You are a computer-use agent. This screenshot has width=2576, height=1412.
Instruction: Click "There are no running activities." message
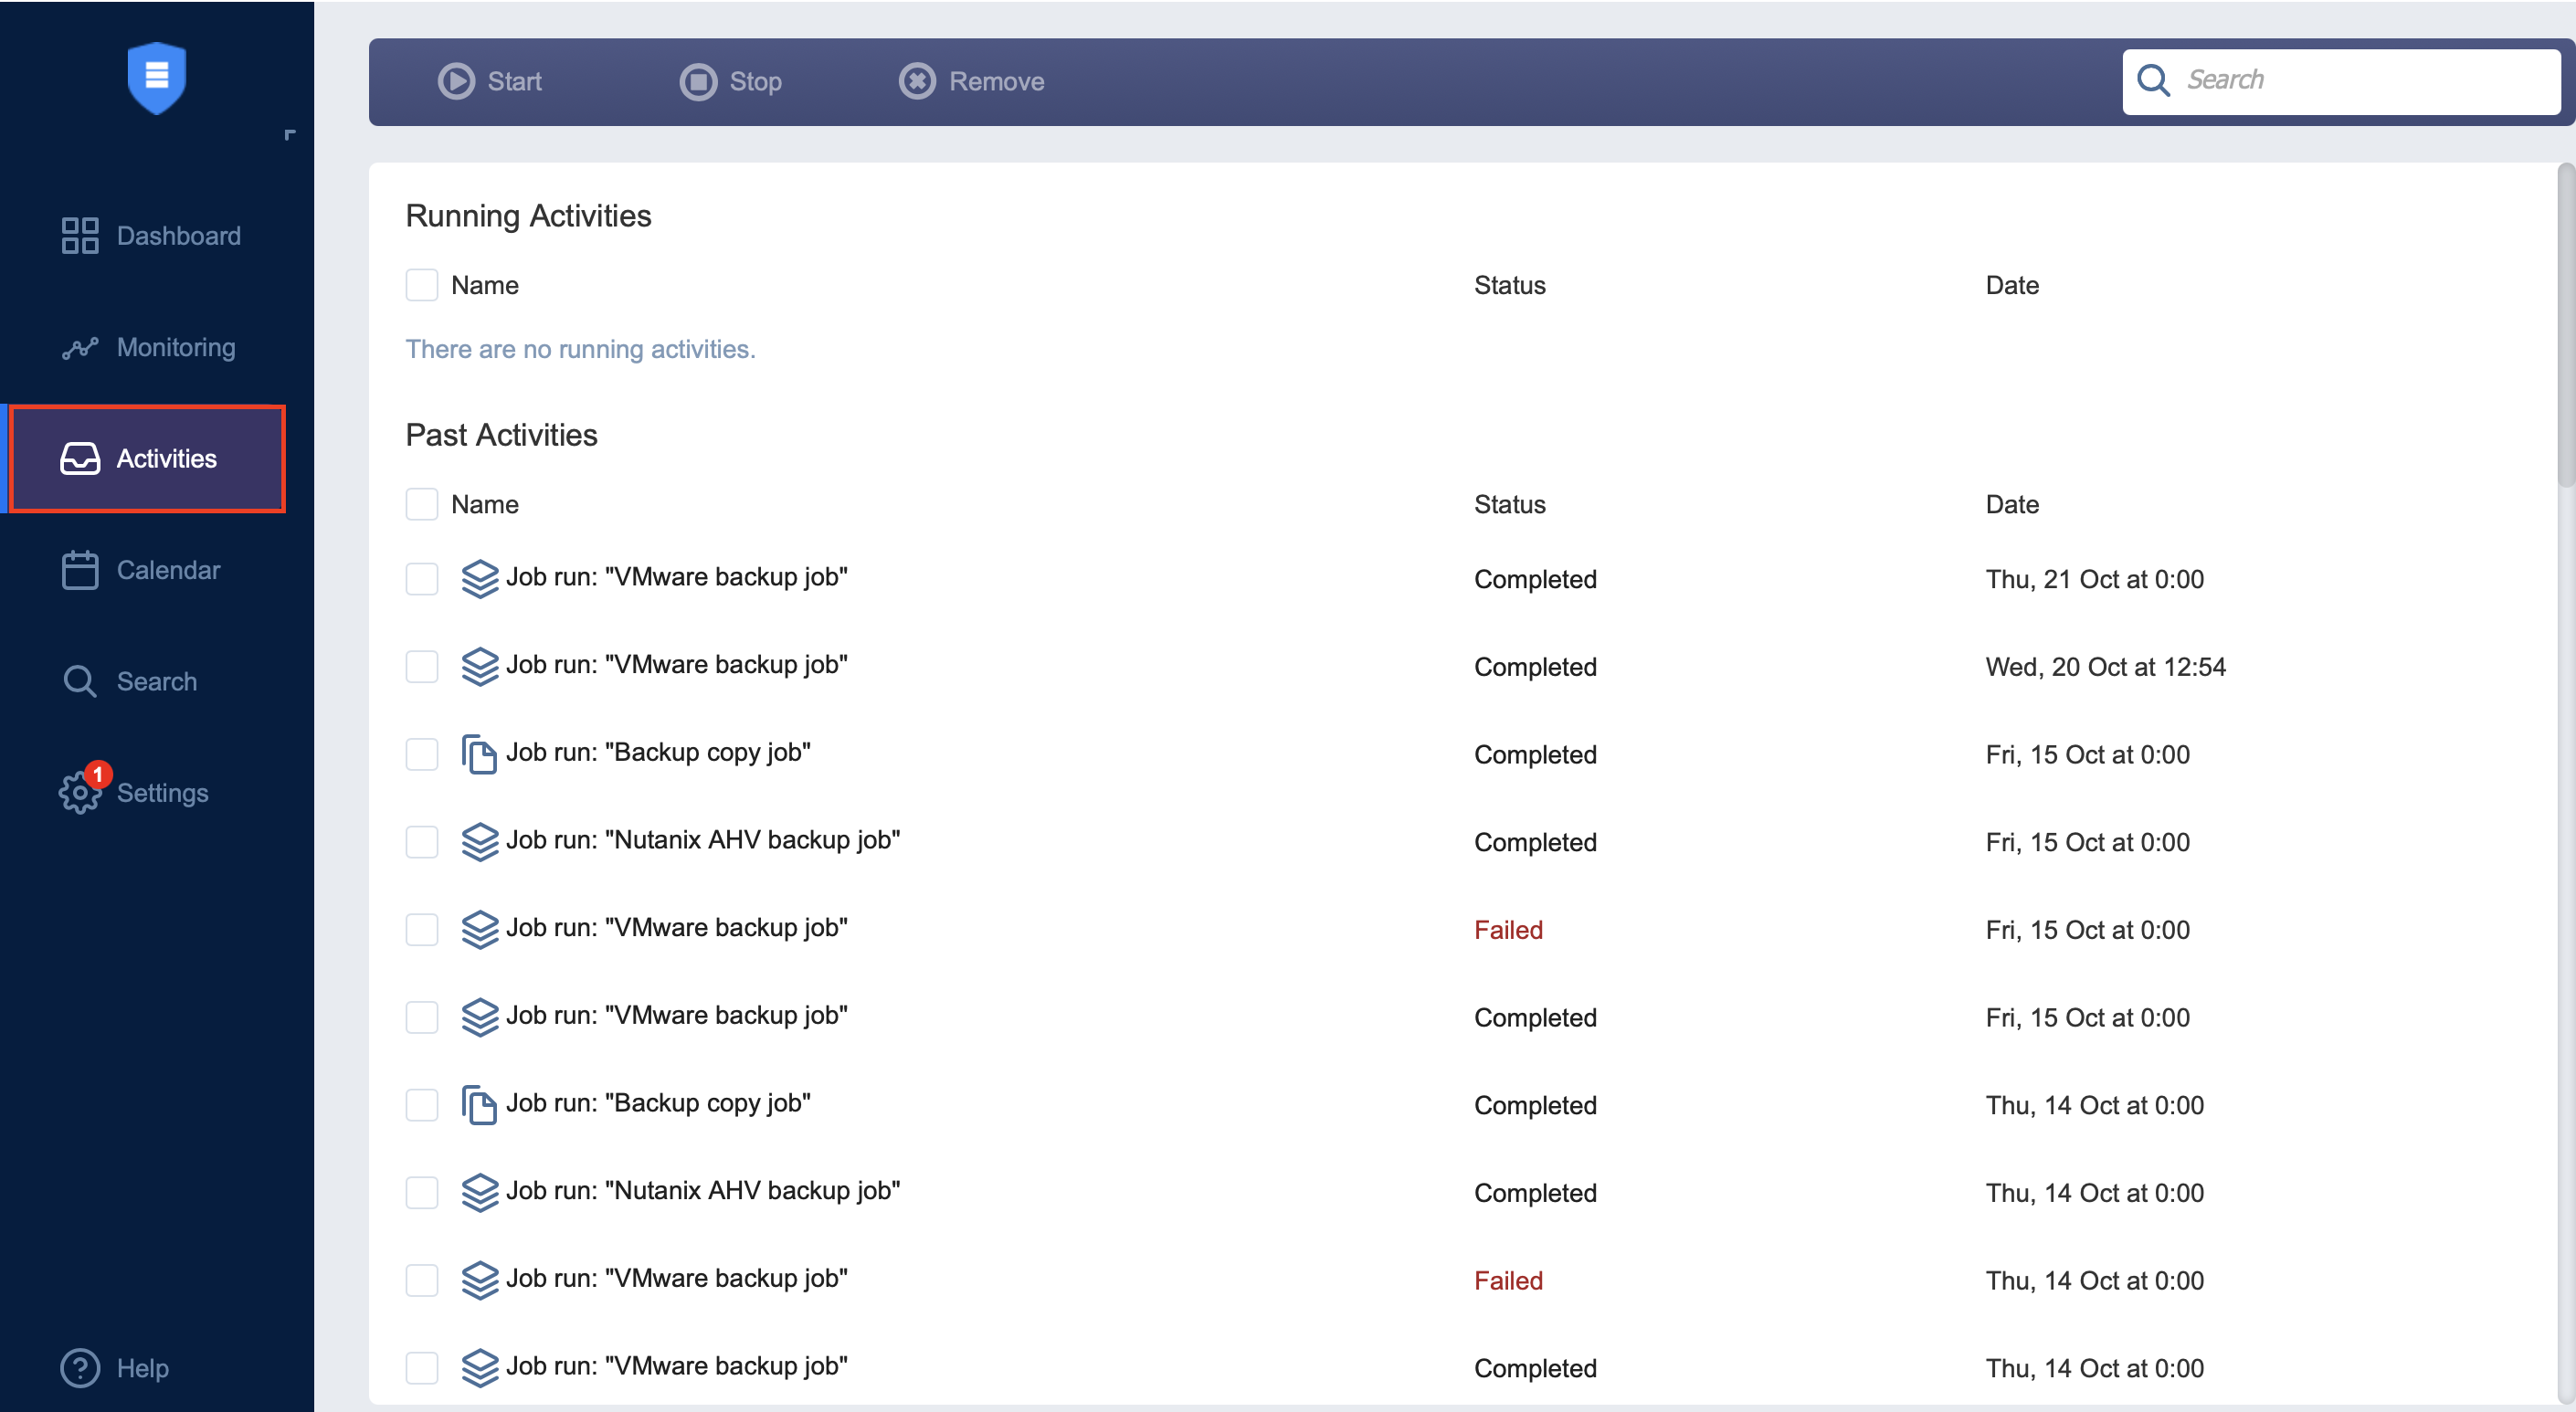580,349
